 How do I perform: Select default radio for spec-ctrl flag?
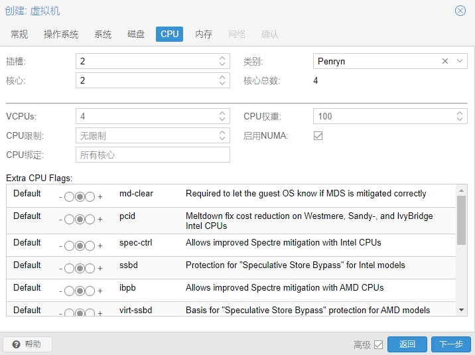coord(80,246)
